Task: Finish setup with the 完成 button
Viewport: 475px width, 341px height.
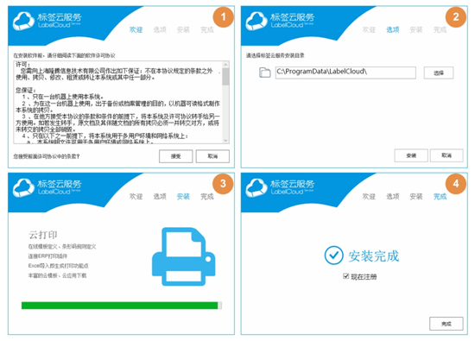Action: coord(446,324)
